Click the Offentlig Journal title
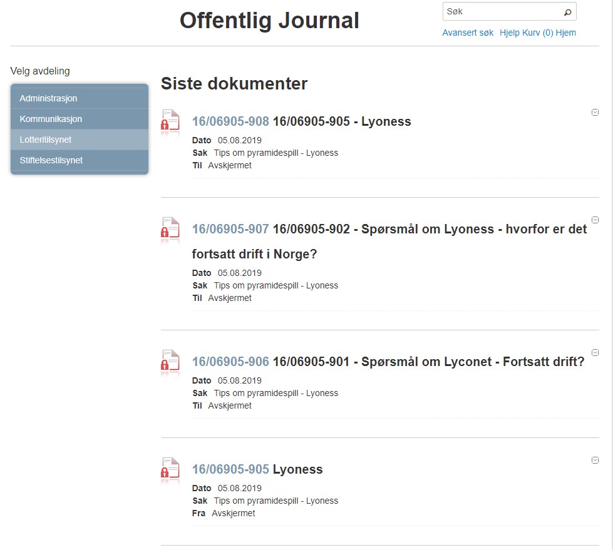The image size is (613, 550). (x=269, y=21)
